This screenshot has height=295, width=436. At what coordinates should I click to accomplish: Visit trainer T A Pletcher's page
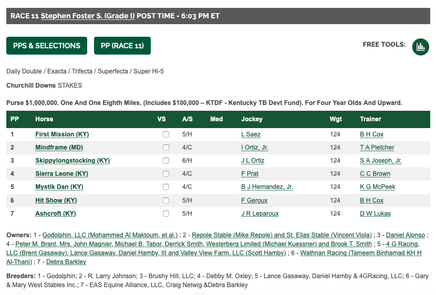point(377,147)
